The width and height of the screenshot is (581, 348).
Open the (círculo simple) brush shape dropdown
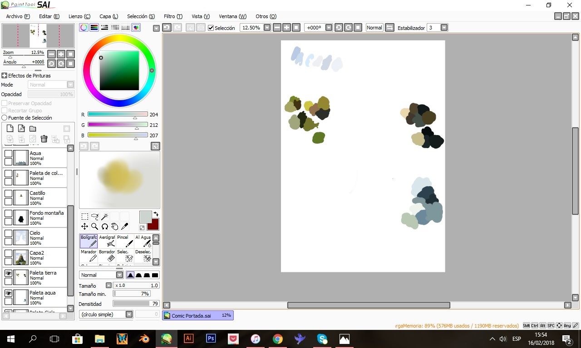coord(129,314)
